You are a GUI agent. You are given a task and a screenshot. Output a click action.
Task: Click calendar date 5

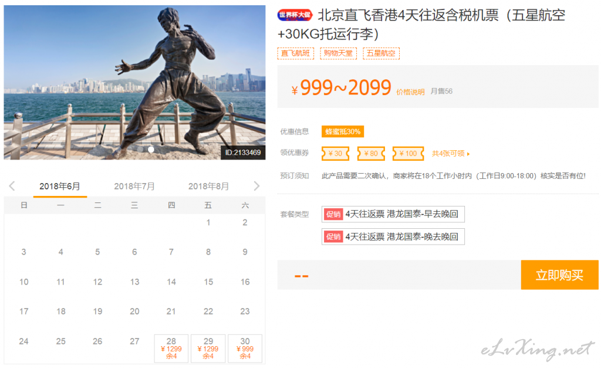pyautogui.click(x=97, y=252)
